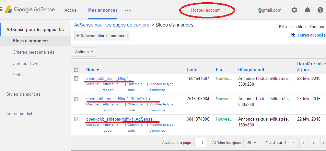Viewport: 326px width, 151px height.
Task: Open the hamburger menu beside the AdSense logo
Action: [x=1, y=9]
